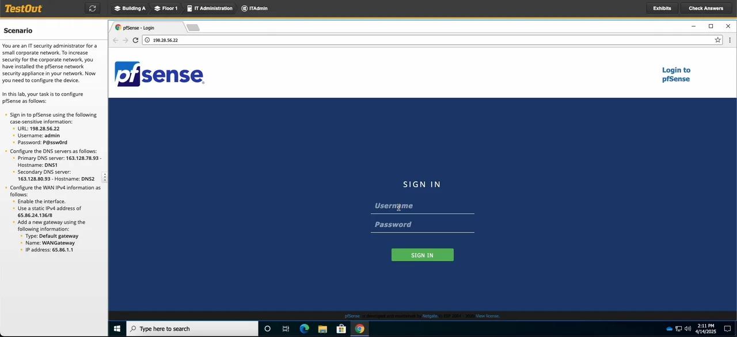Click the bookmark star in the address bar
Image resolution: width=737 pixels, height=337 pixels.
click(x=717, y=40)
